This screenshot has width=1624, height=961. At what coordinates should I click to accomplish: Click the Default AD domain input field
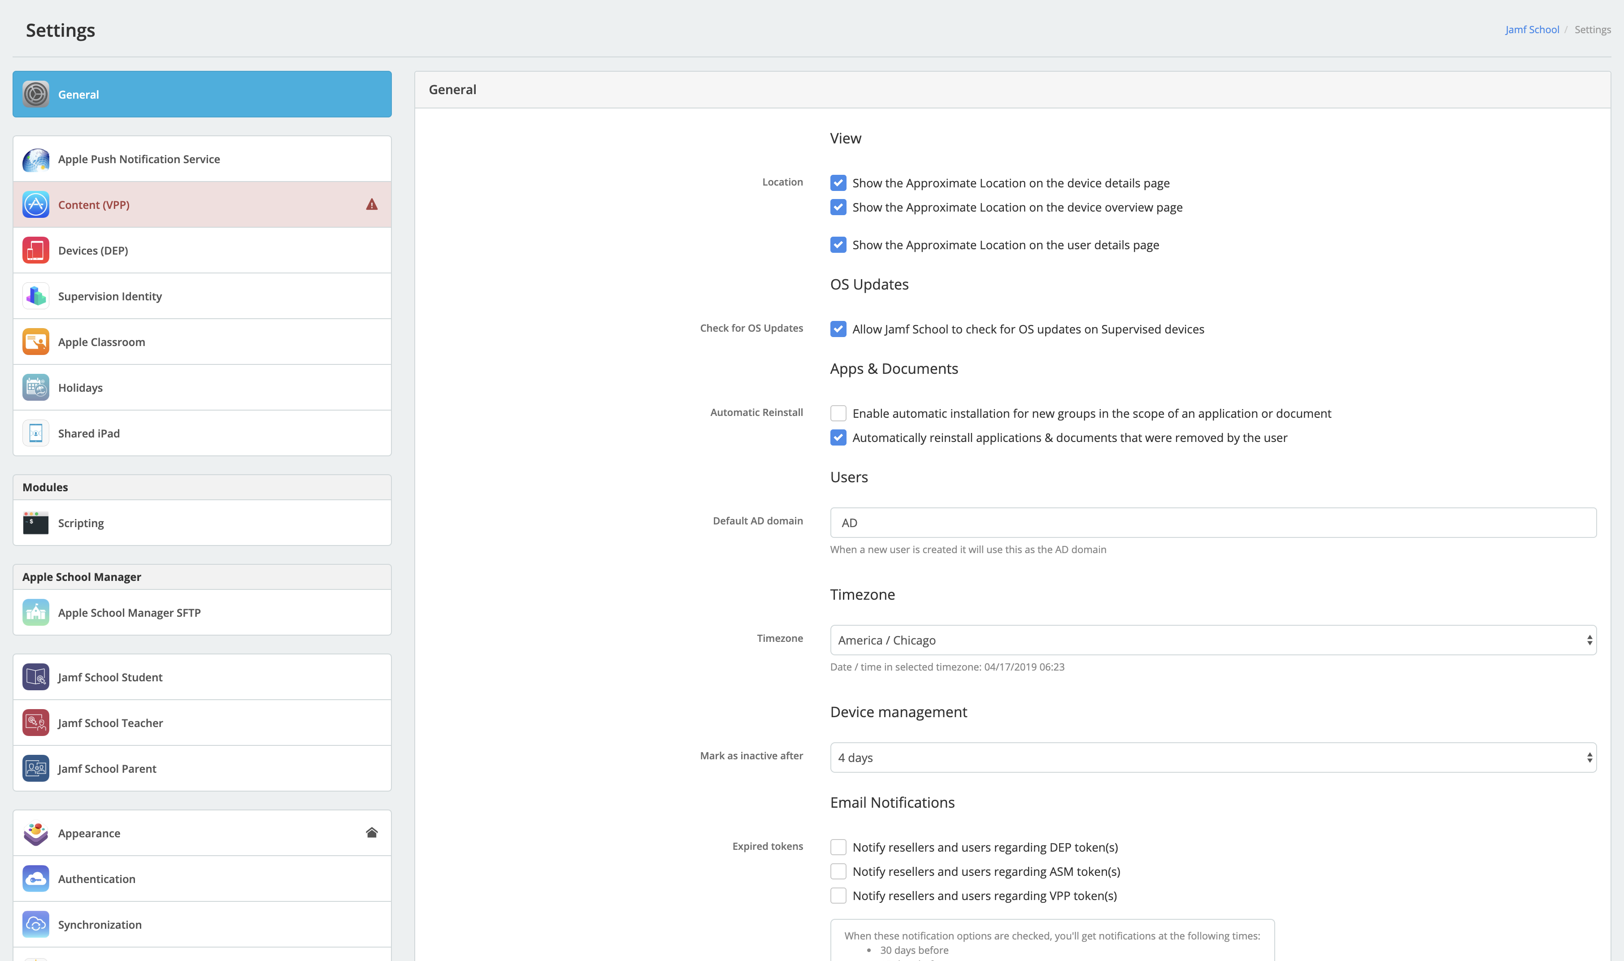tap(1213, 523)
